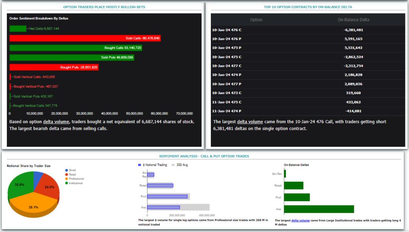Viewport: 409px width, 232px height.
Task: Select the 10-Jan-24 474 P row
Action: [x=308, y=75]
